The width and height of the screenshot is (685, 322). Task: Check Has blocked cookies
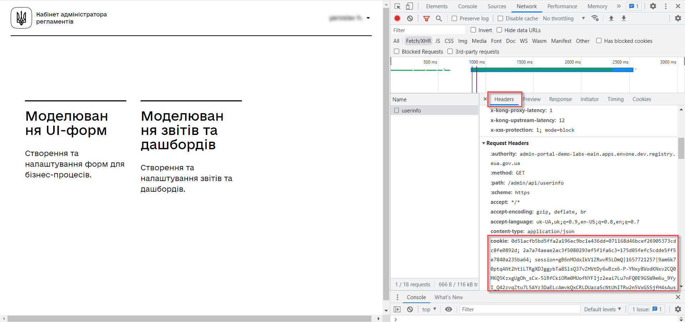tap(599, 41)
